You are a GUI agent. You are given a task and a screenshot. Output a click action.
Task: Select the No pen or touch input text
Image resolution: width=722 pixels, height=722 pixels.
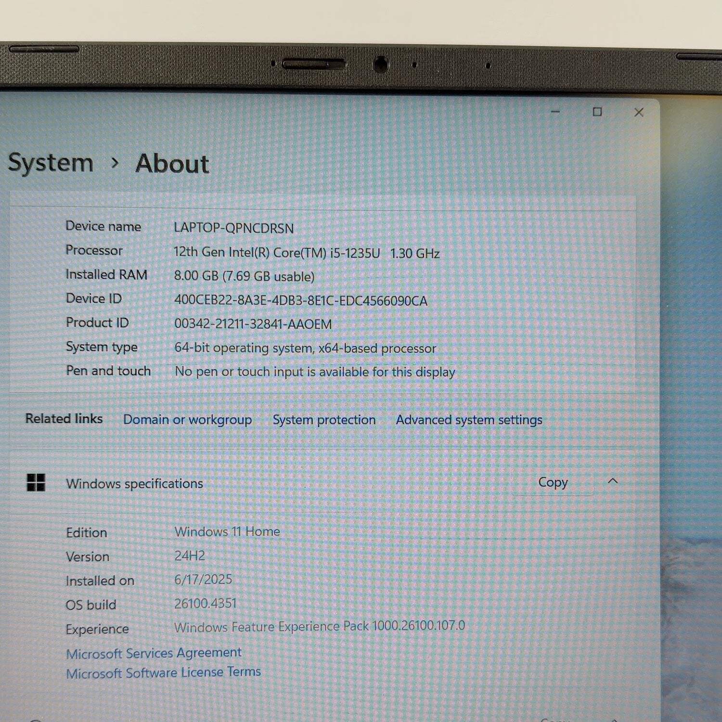pos(315,372)
